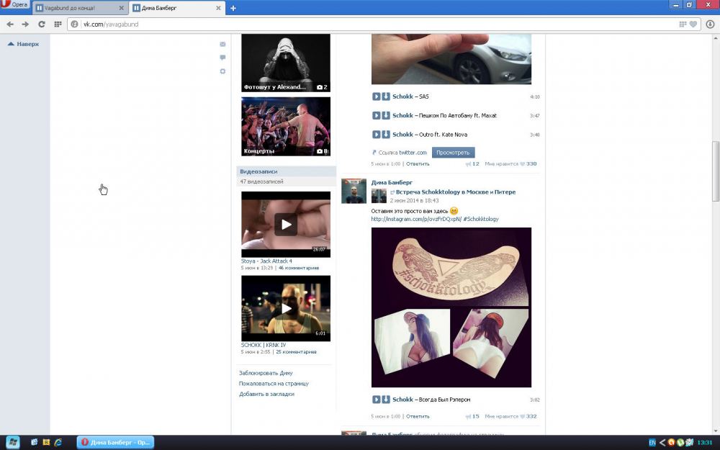The height and width of the screenshot is (450, 720).
Task: Play 'Outro ft. Kate Nova' track
Action: (x=376, y=135)
